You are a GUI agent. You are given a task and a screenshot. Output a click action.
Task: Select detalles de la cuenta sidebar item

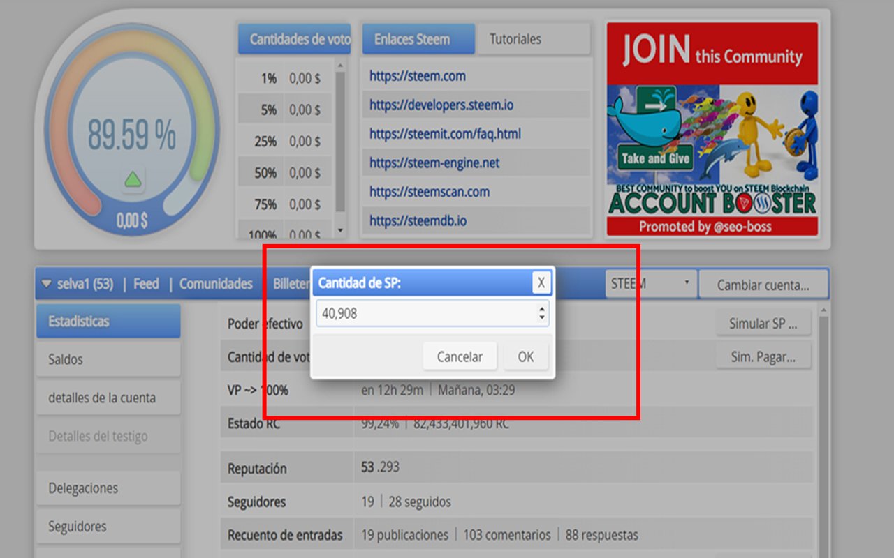[108, 398]
